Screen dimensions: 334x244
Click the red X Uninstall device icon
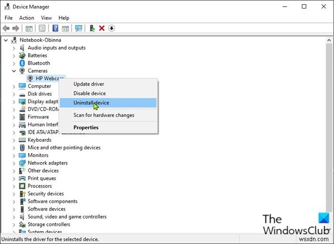point(102,28)
